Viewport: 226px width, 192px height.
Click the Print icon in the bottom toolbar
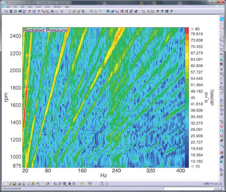click(x=19, y=184)
